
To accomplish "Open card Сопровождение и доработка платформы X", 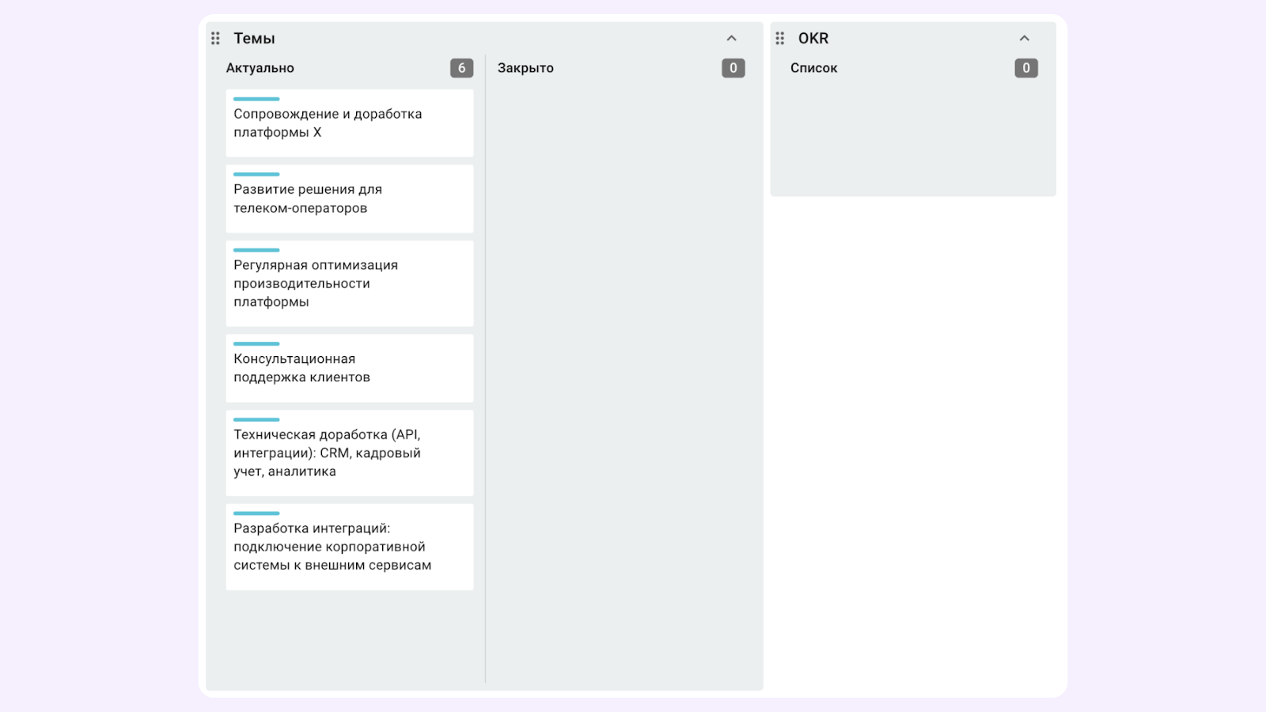I will coord(349,123).
